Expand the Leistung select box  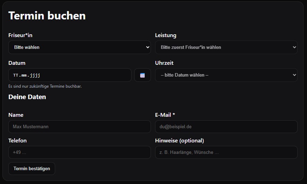pyautogui.click(x=226, y=47)
